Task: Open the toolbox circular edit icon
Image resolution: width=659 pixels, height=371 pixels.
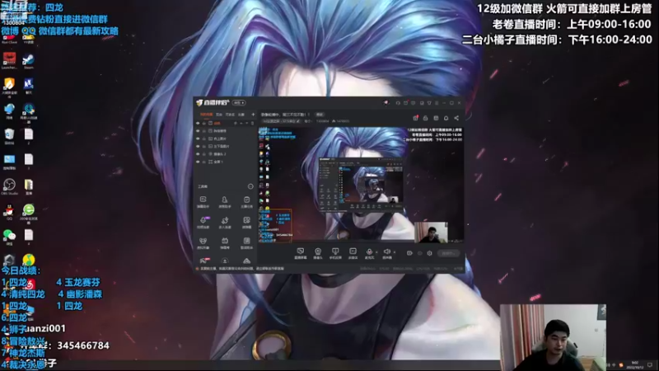Action: pyautogui.click(x=250, y=186)
